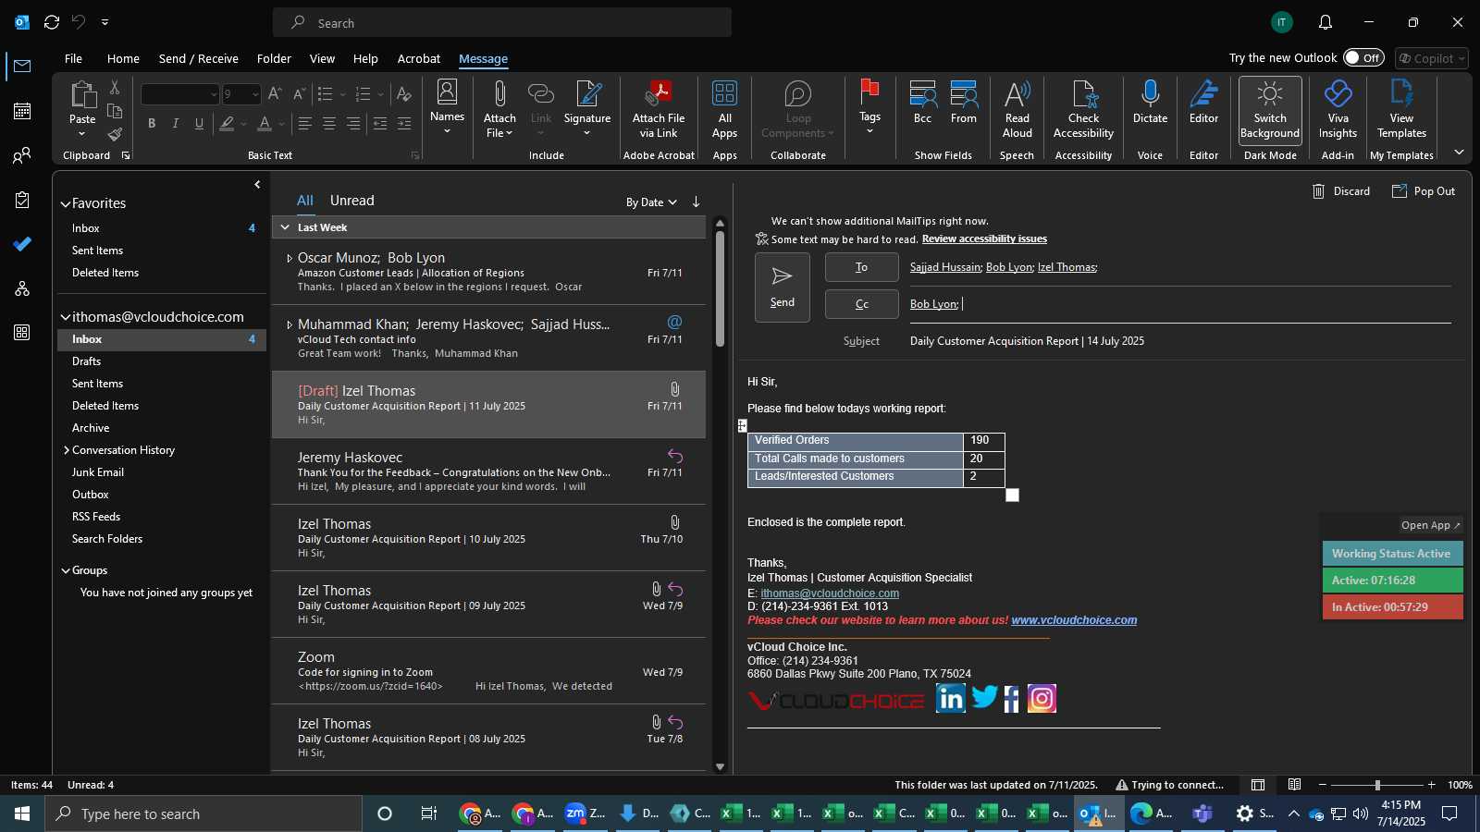Switch to the Send / Receive tab

coord(199,58)
